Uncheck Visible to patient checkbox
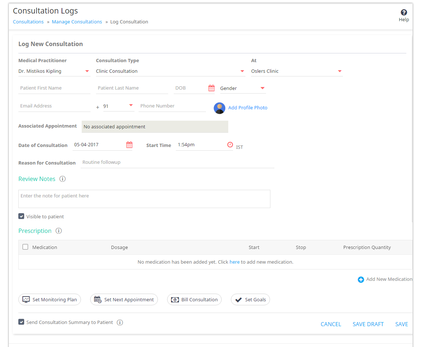 (x=21, y=216)
